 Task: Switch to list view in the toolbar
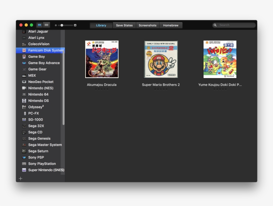[46, 25]
